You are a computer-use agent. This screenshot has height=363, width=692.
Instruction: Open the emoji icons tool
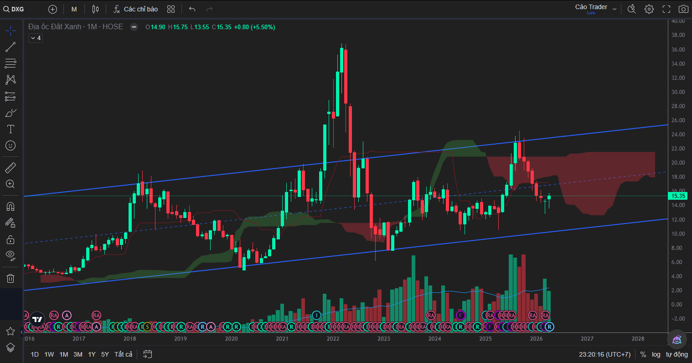point(10,145)
